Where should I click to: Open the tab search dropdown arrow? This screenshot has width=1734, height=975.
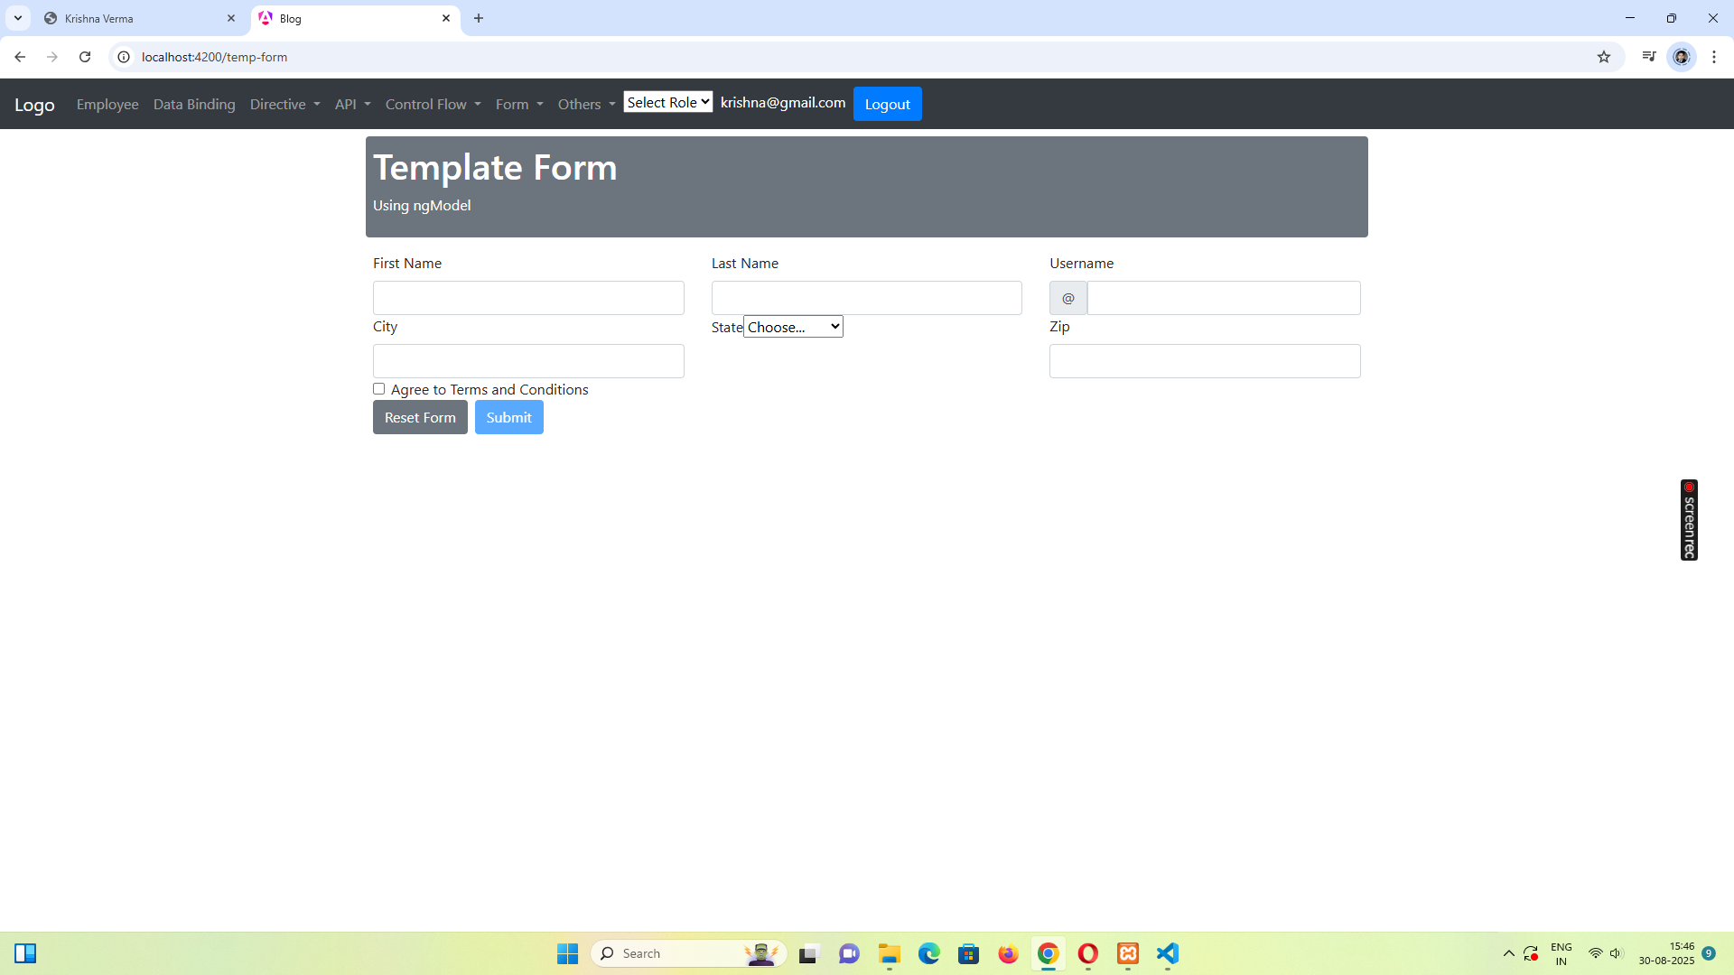[x=17, y=18]
